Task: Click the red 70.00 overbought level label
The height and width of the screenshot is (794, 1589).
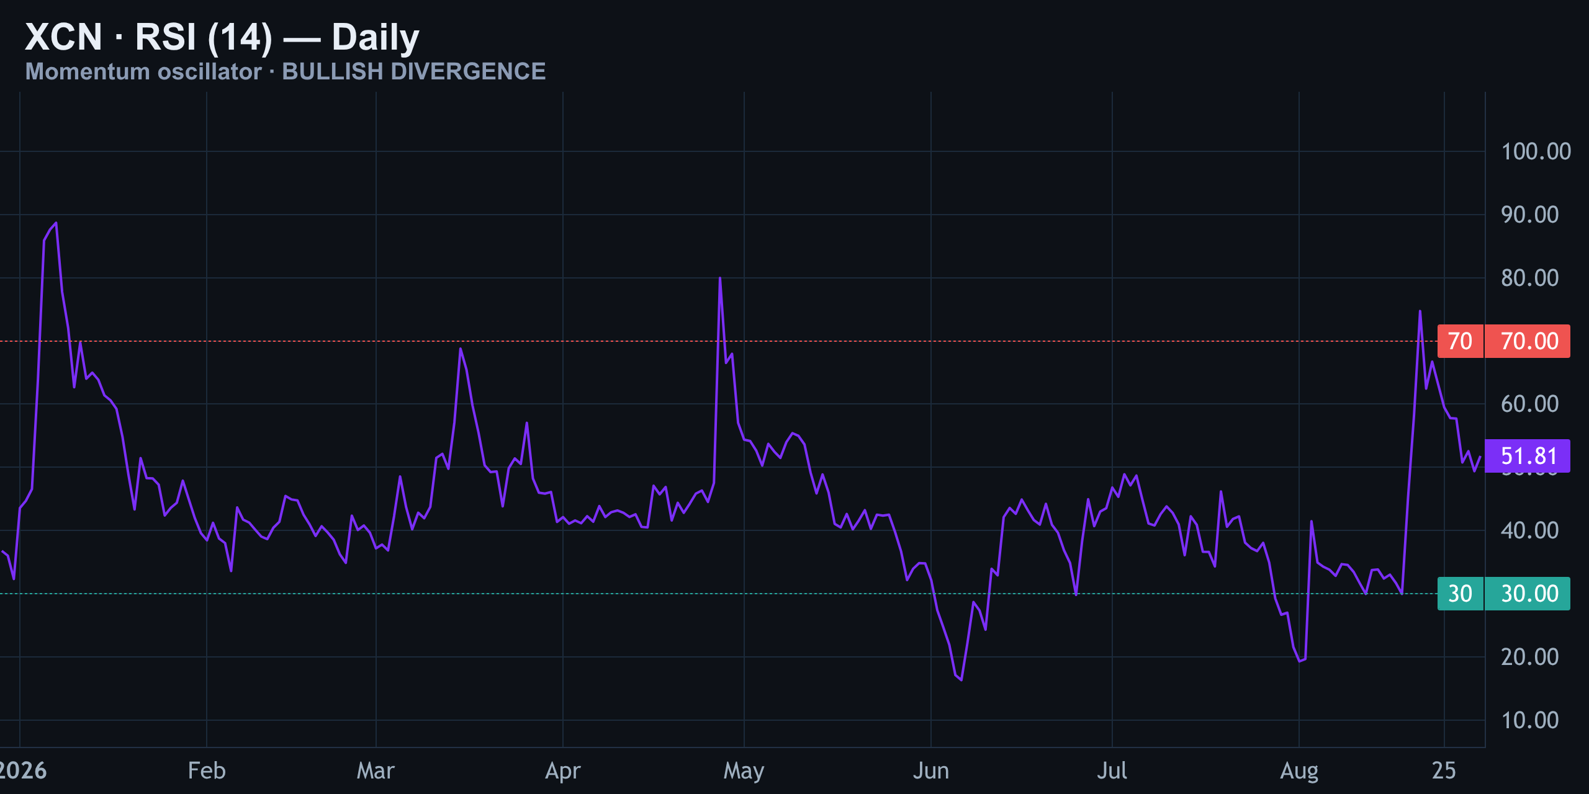Action: pos(1528,341)
